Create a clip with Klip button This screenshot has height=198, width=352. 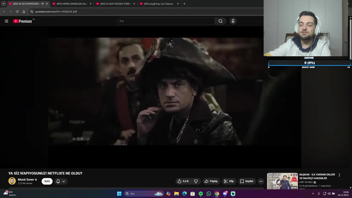click(229, 181)
